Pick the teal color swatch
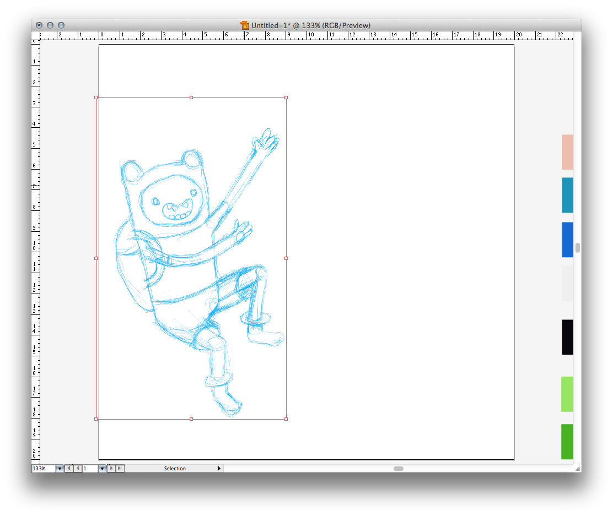613x516 pixels. click(x=567, y=195)
